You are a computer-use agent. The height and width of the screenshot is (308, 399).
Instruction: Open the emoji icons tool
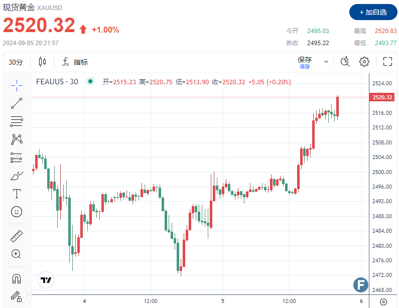[17, 212]
